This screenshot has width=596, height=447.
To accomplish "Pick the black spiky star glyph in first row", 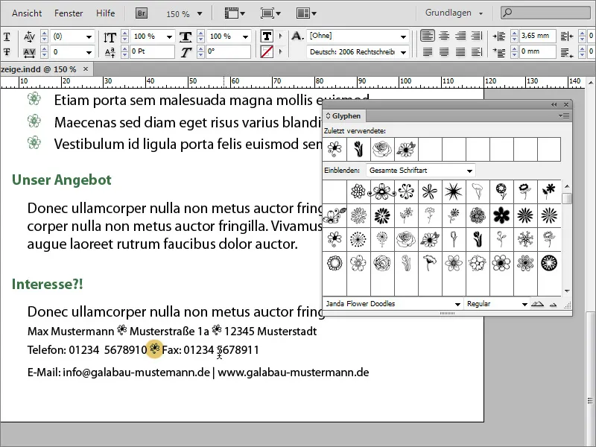I will tap(454, 191).
